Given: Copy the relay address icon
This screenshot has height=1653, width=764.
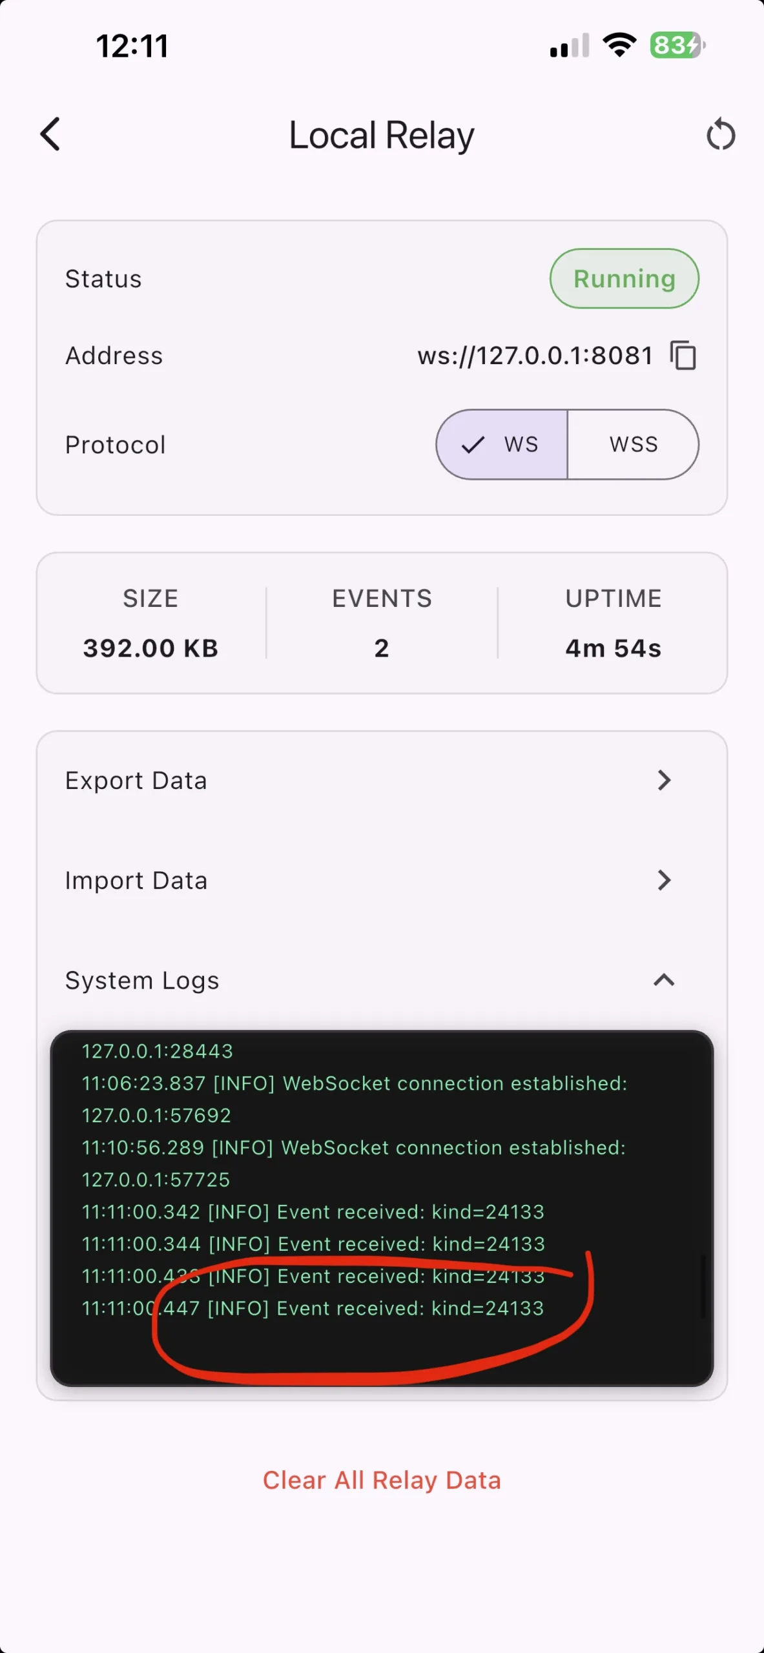Looking at the screenshot, I should (x=683, y=356).
